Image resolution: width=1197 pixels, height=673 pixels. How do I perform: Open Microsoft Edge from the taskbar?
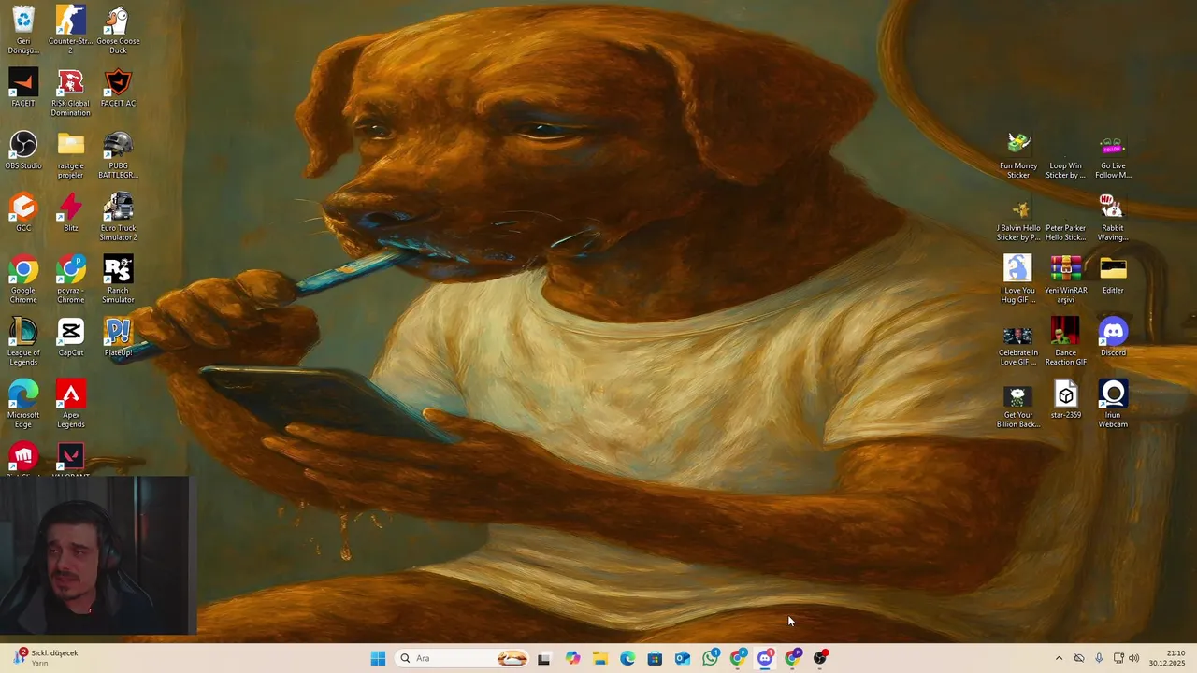point(627,658)
